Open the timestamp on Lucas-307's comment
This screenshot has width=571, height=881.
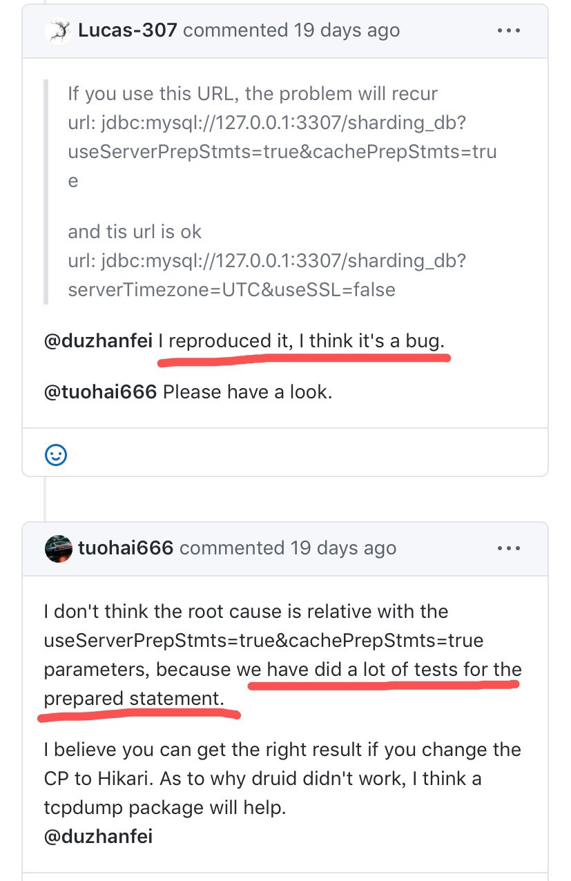(x=345, y=30)
